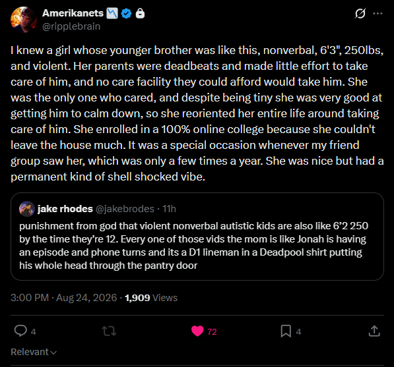Image resolution: width=394 pixels, height=367 pixels.
Task: Click the blue verified checkmark badge
Action: coord(127,14)
